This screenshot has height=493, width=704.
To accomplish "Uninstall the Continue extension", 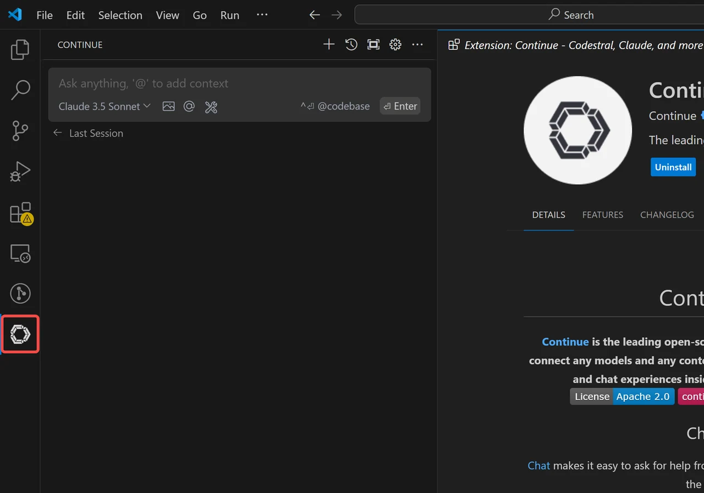I will tap(673, 167).
